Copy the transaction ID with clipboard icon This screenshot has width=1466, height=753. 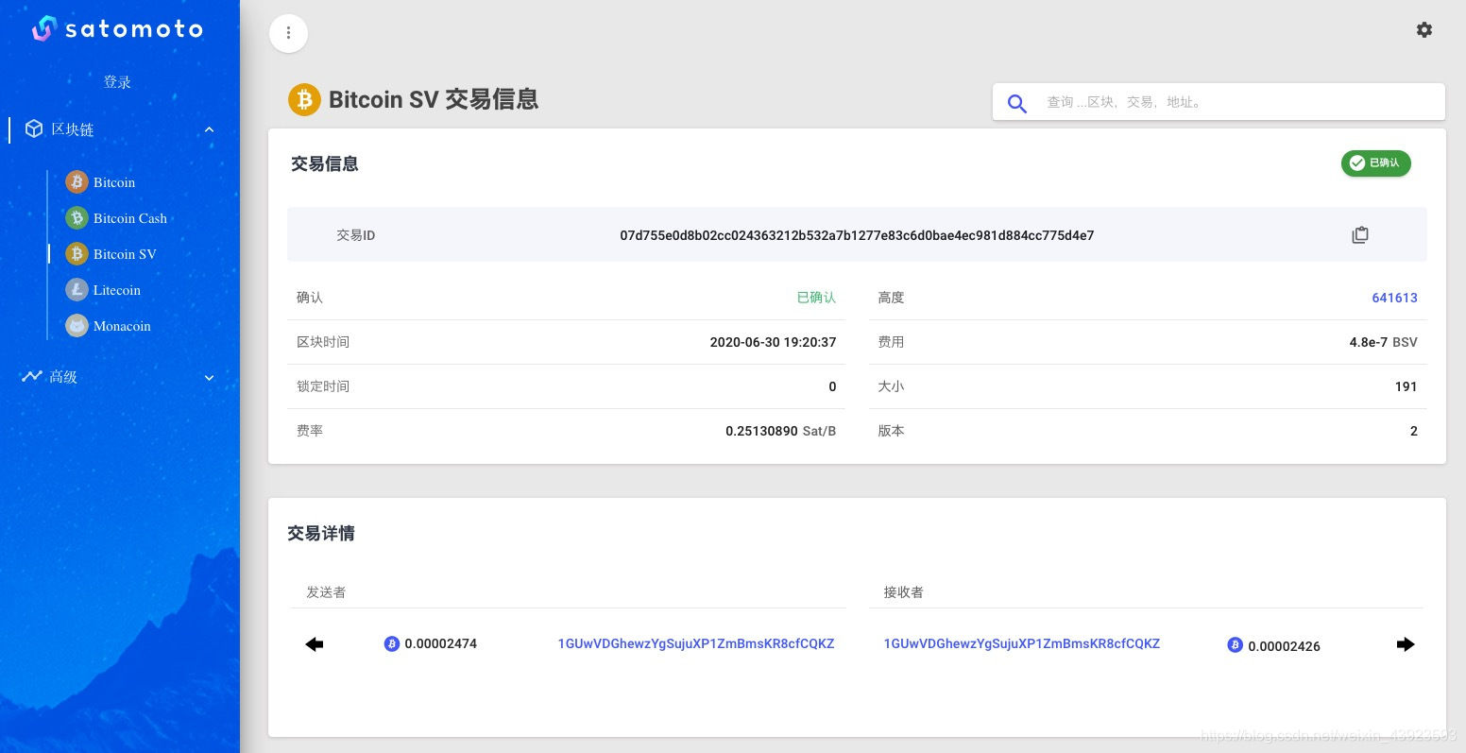[x=1360, y=235]
